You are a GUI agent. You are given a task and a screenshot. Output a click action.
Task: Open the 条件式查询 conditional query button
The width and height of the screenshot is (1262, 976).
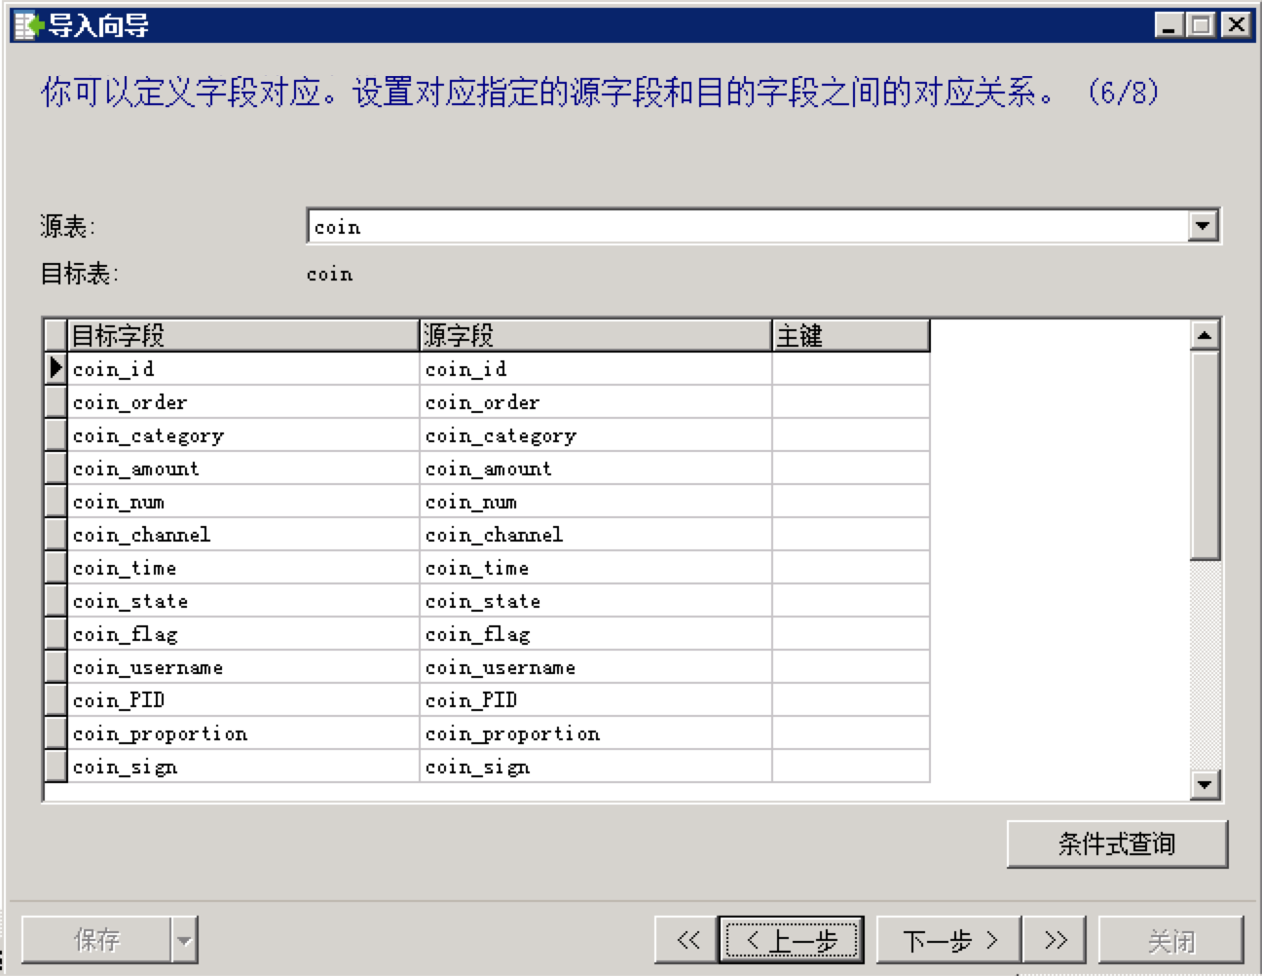tap(1117, 844)
